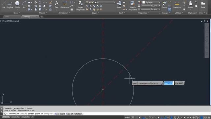Click the Move tool icon
Screen dimensions: 211x119
coord(36,2)
